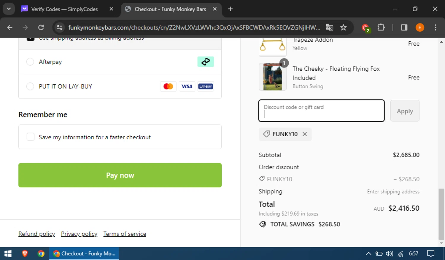This screenshot has width=445, height=260.
Task: Open the Refund policy link
Action: click(x=37, y=234)
